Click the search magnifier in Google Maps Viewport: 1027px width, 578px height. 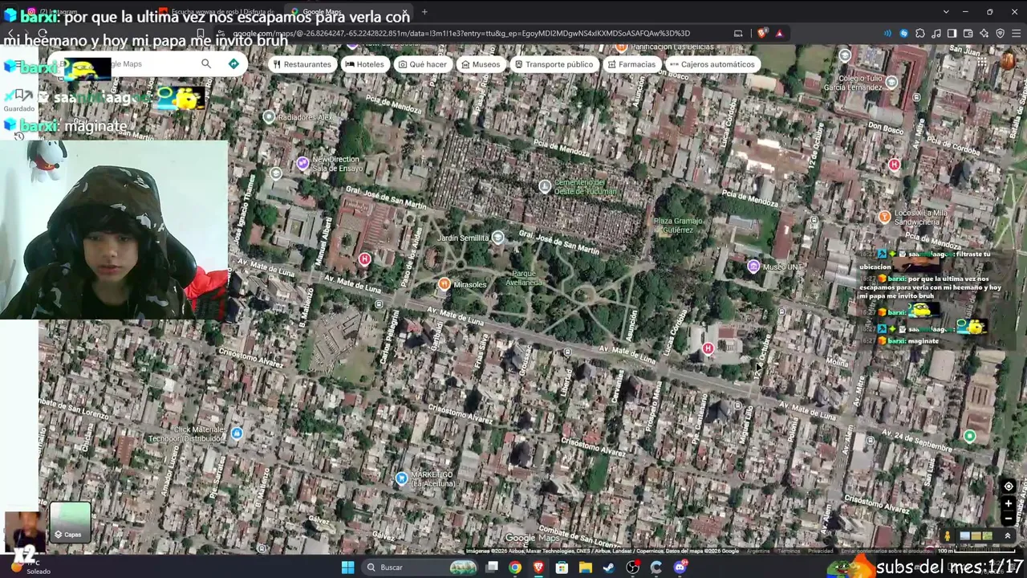206,64
